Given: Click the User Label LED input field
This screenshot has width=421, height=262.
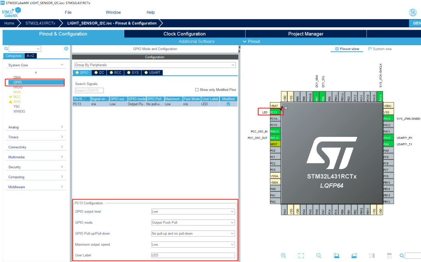Looking at the screenshot, I should [193, 255].
